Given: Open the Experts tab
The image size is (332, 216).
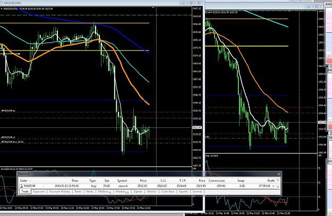Looking at the screenshot, I should pyautogui.click(x=183, y=192).
